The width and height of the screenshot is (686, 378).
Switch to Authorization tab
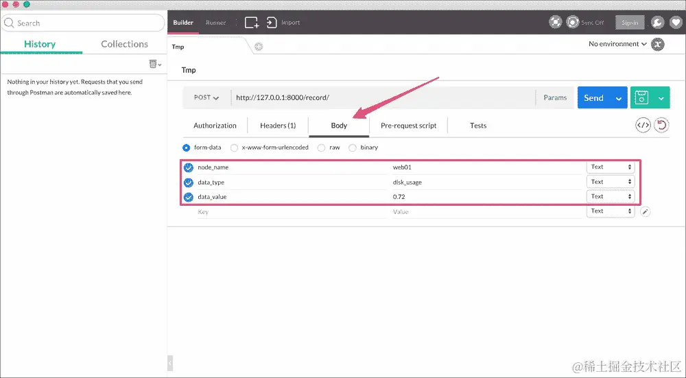pyautogui.click(x=215, y=126)
